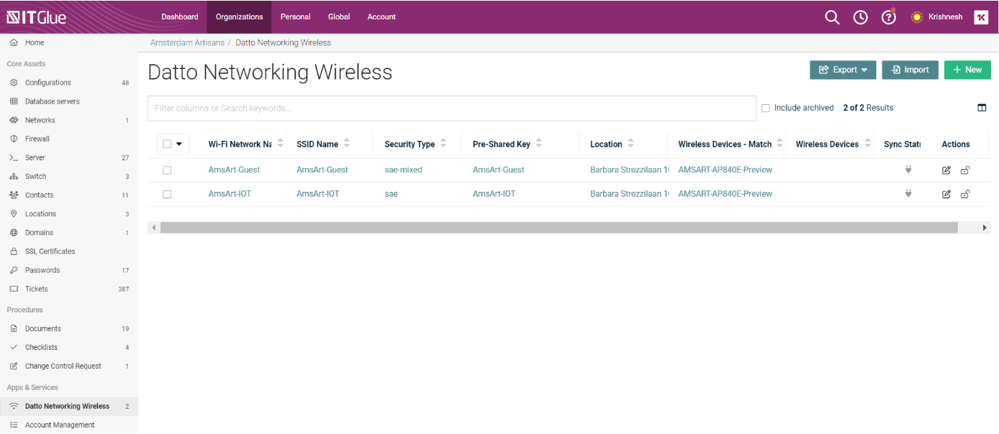Open the AmsArt-IOT Wi-Fi network name link
Viewport: 999px width, 434px height.
coord(230,194)
